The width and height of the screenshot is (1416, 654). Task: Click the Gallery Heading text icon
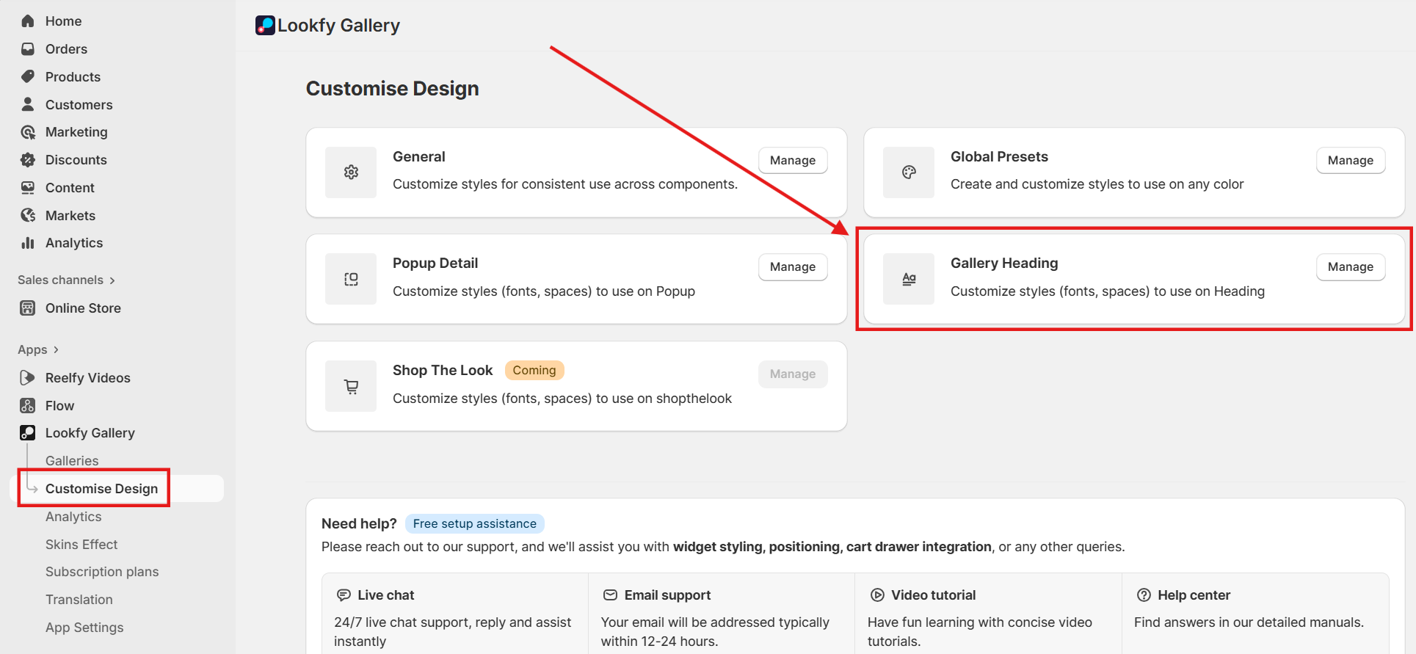tap(909, 279)
